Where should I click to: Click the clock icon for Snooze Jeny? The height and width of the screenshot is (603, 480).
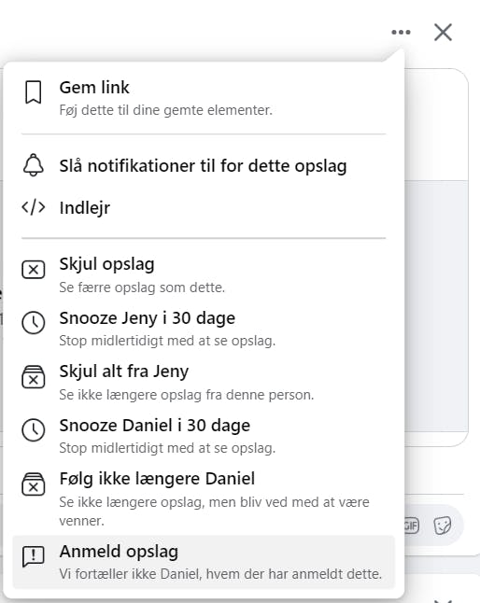click(34, 323)
